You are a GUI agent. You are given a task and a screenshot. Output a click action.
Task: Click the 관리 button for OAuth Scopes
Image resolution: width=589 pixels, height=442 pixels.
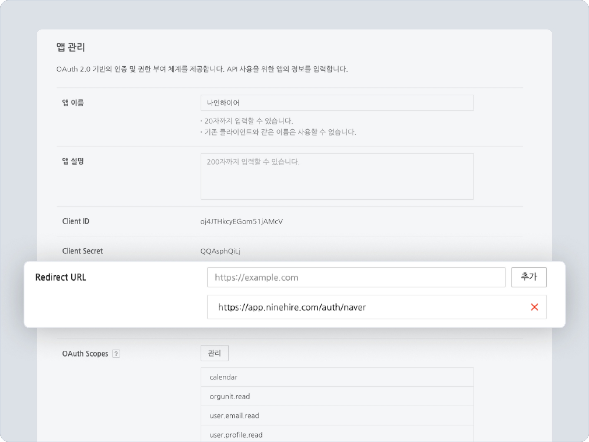(x=214, y=353)
